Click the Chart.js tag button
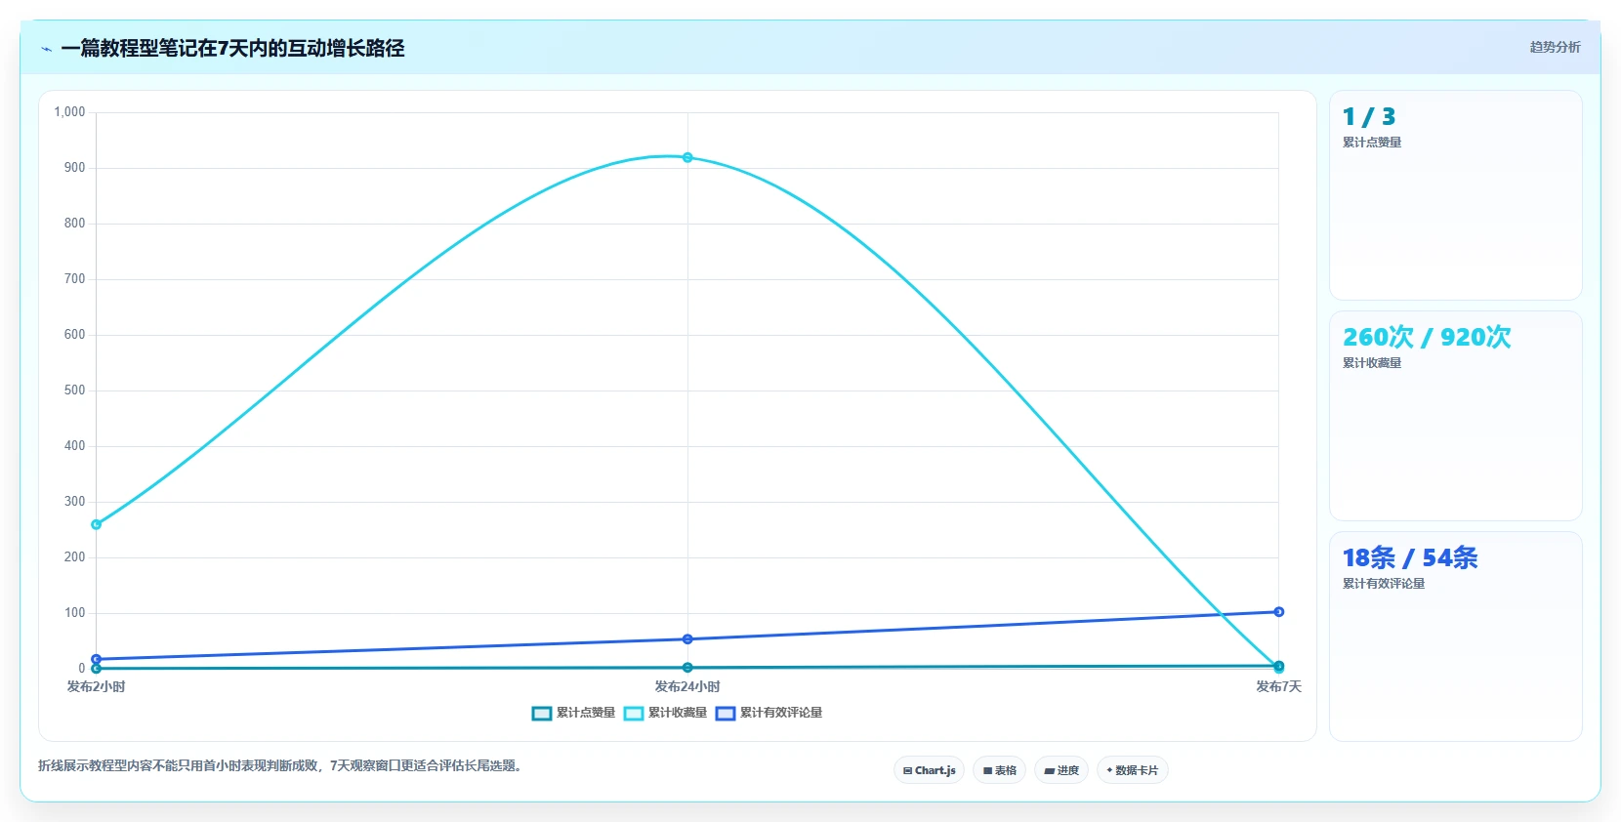 pyautogui.click(x=929, y=770)
